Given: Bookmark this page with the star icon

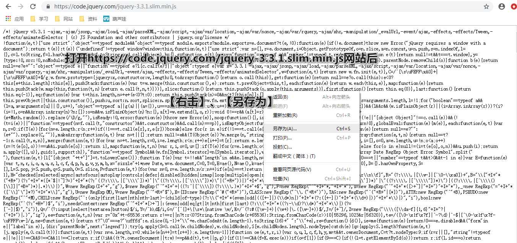Looking at the screenshot, I should [486, 6].
